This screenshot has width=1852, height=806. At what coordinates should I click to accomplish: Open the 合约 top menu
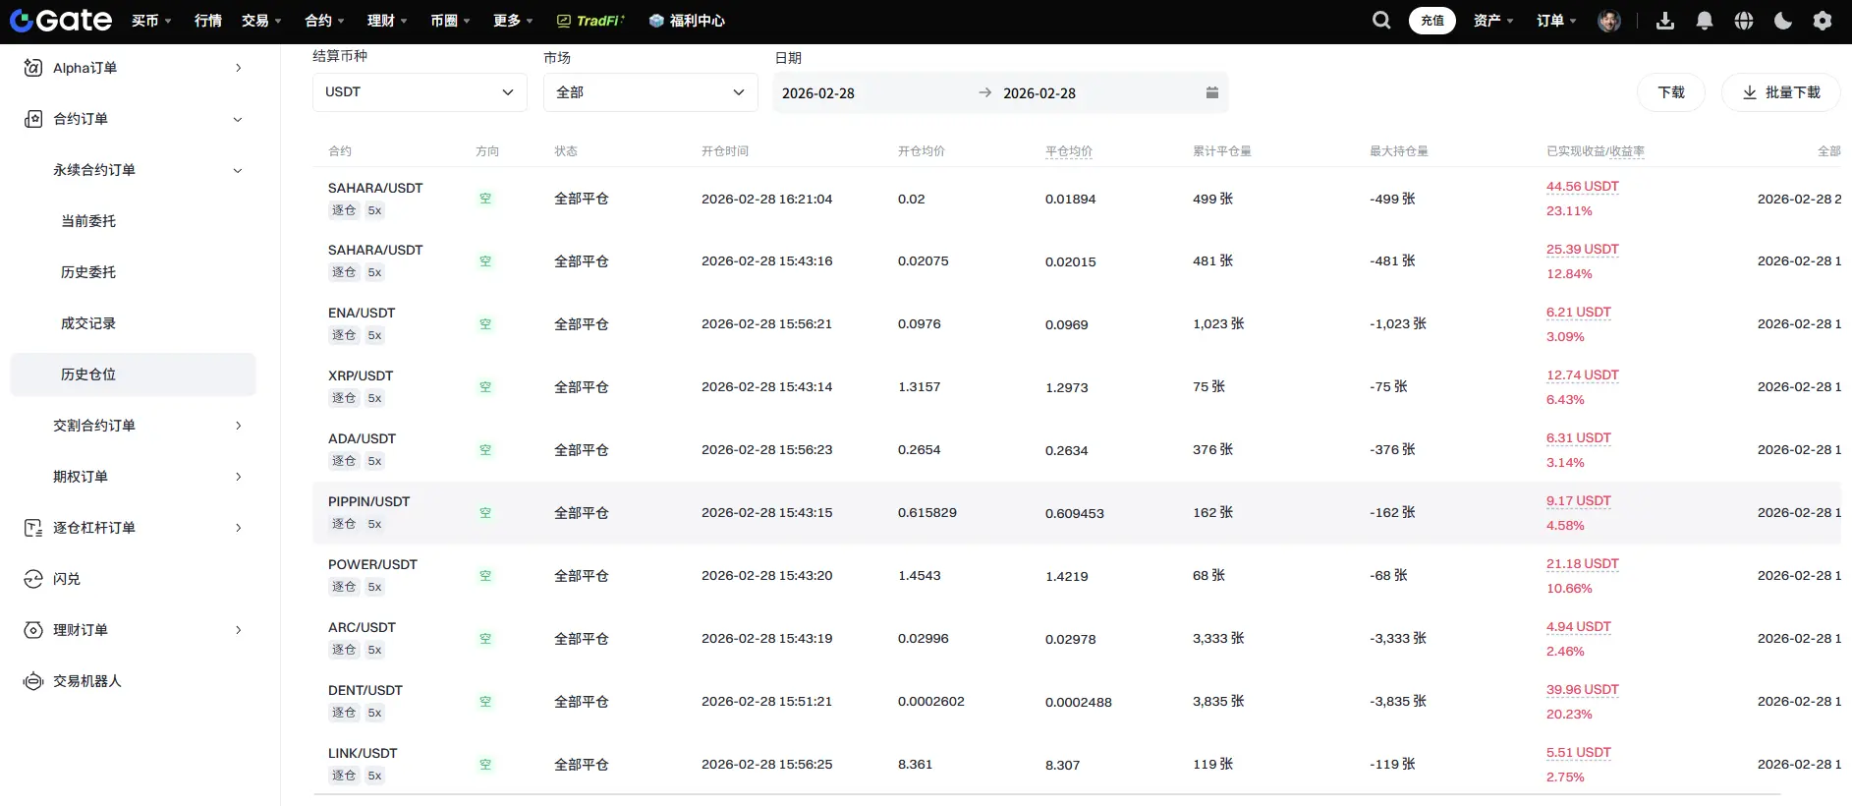324,21
